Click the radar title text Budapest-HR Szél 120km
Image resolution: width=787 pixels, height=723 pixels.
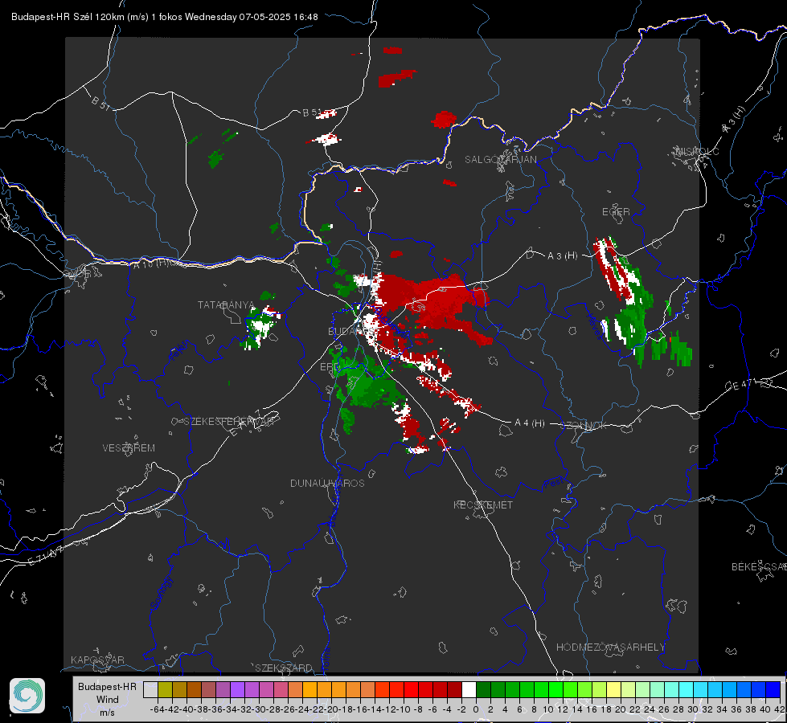(x=68, y=17)
